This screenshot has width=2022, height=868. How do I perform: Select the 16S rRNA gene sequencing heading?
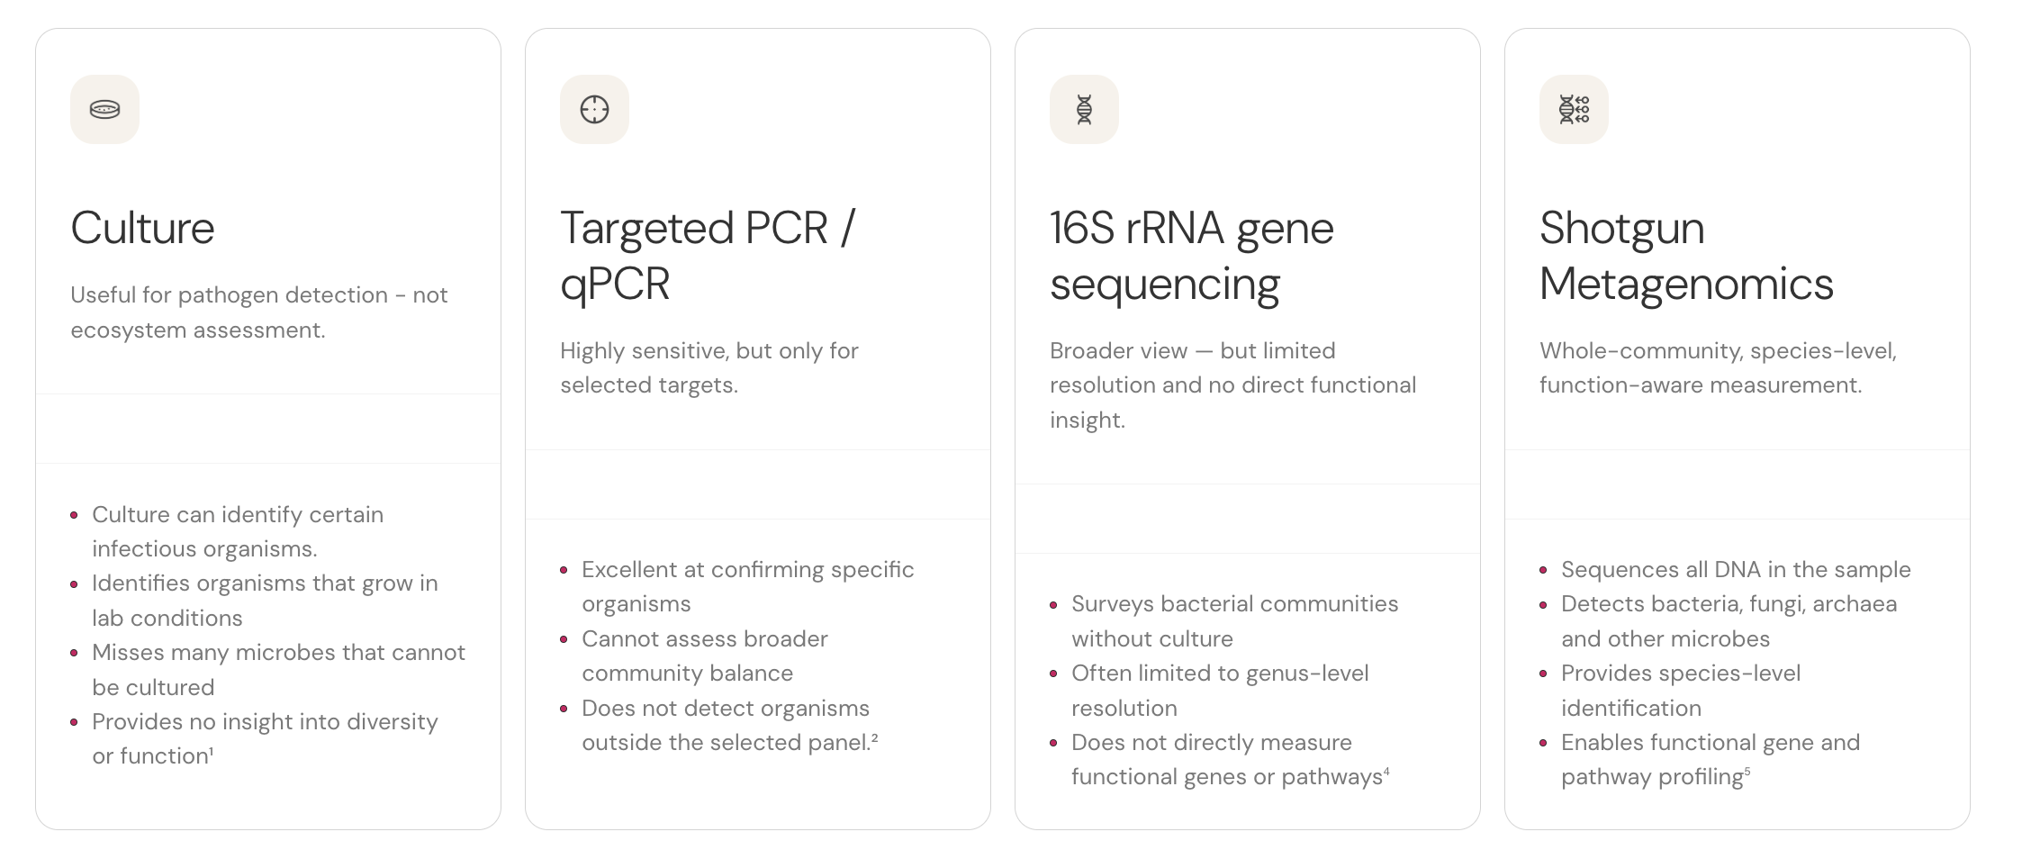point(1192,256)
